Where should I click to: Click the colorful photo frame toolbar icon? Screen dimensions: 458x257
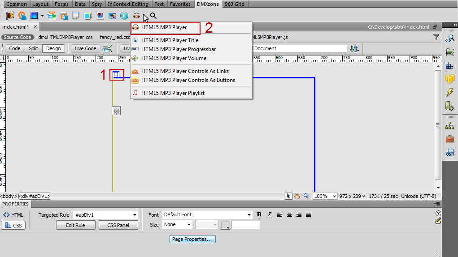click(100, 15)
